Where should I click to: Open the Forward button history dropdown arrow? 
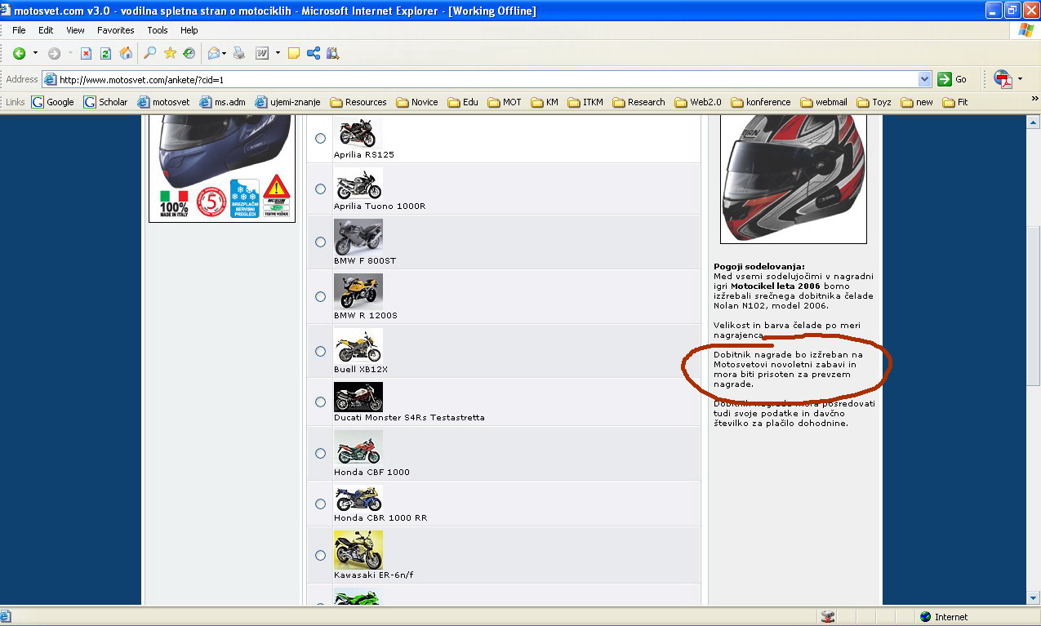coord(69,54)
